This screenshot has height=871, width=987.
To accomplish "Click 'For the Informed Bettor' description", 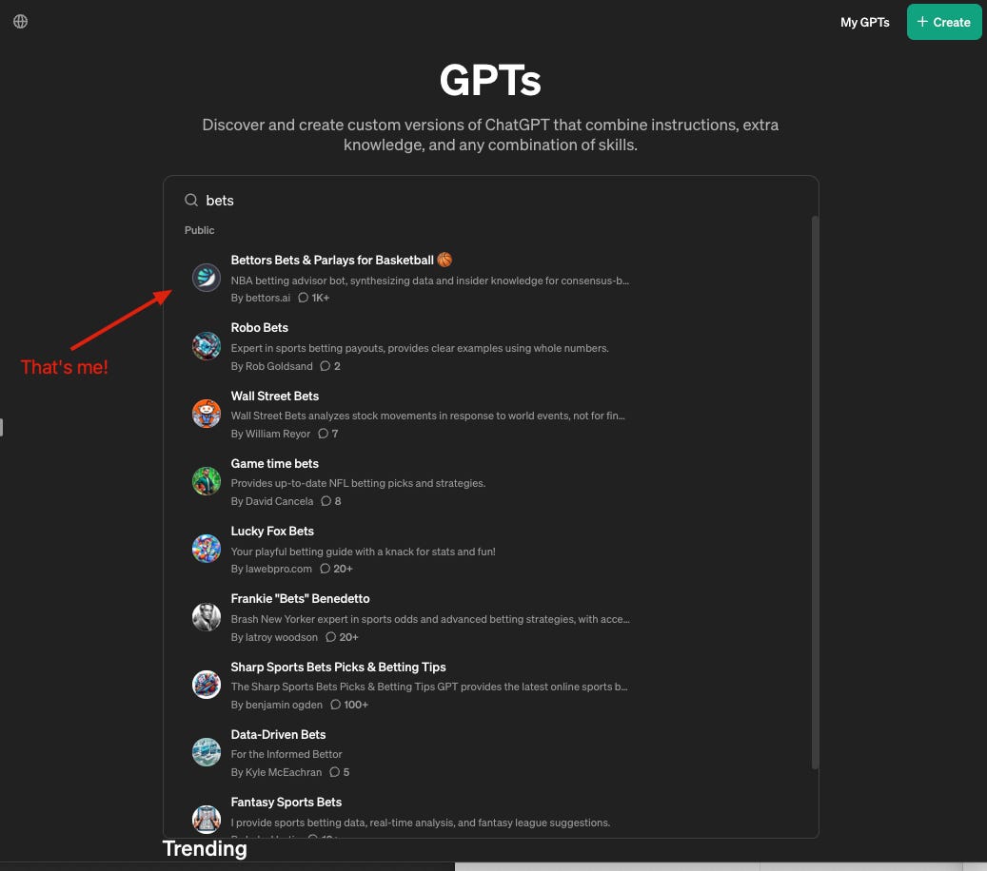I will click(x=286, y=754).
